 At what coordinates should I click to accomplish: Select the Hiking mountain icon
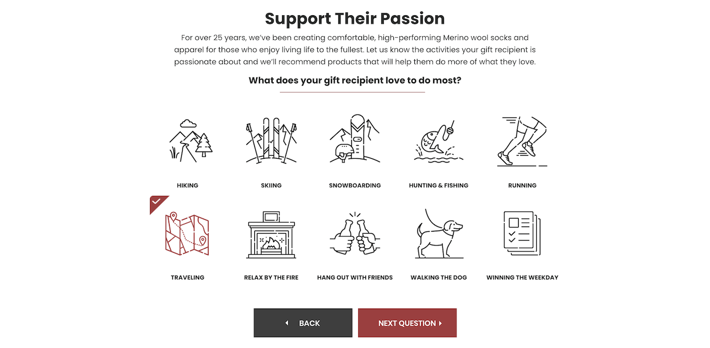click(x=187, y=140)
